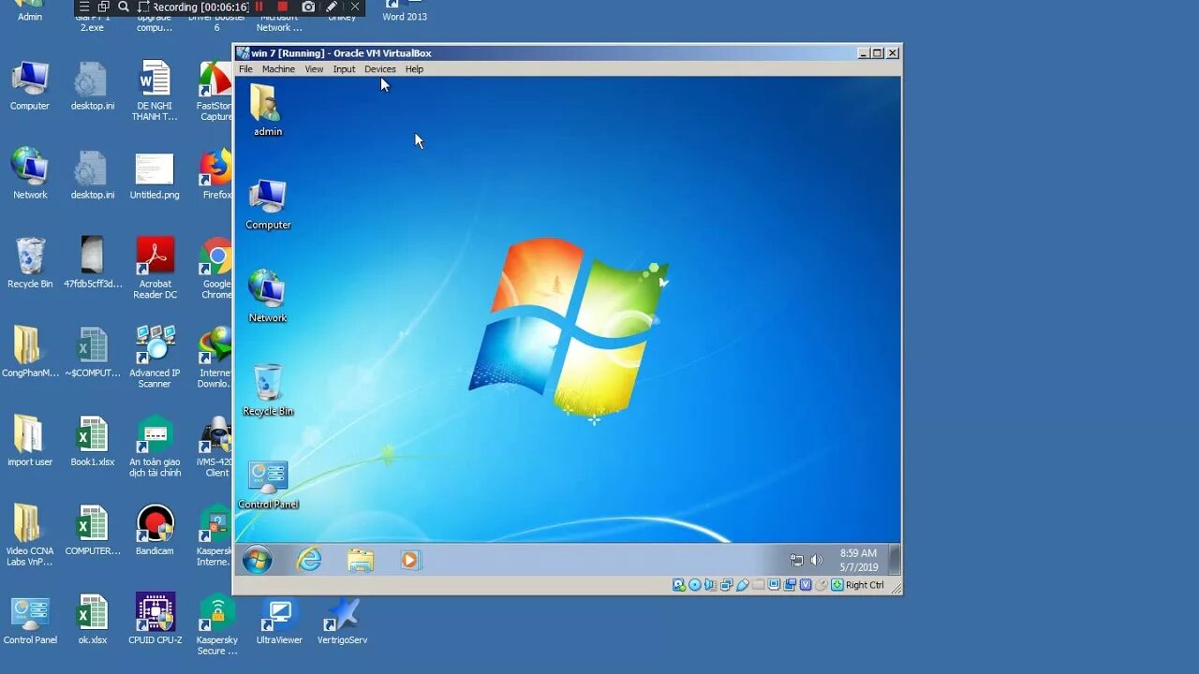1199x674 pixels.
Task: Open the File menu in VirtualBox
Action: (x=245, y=69)
